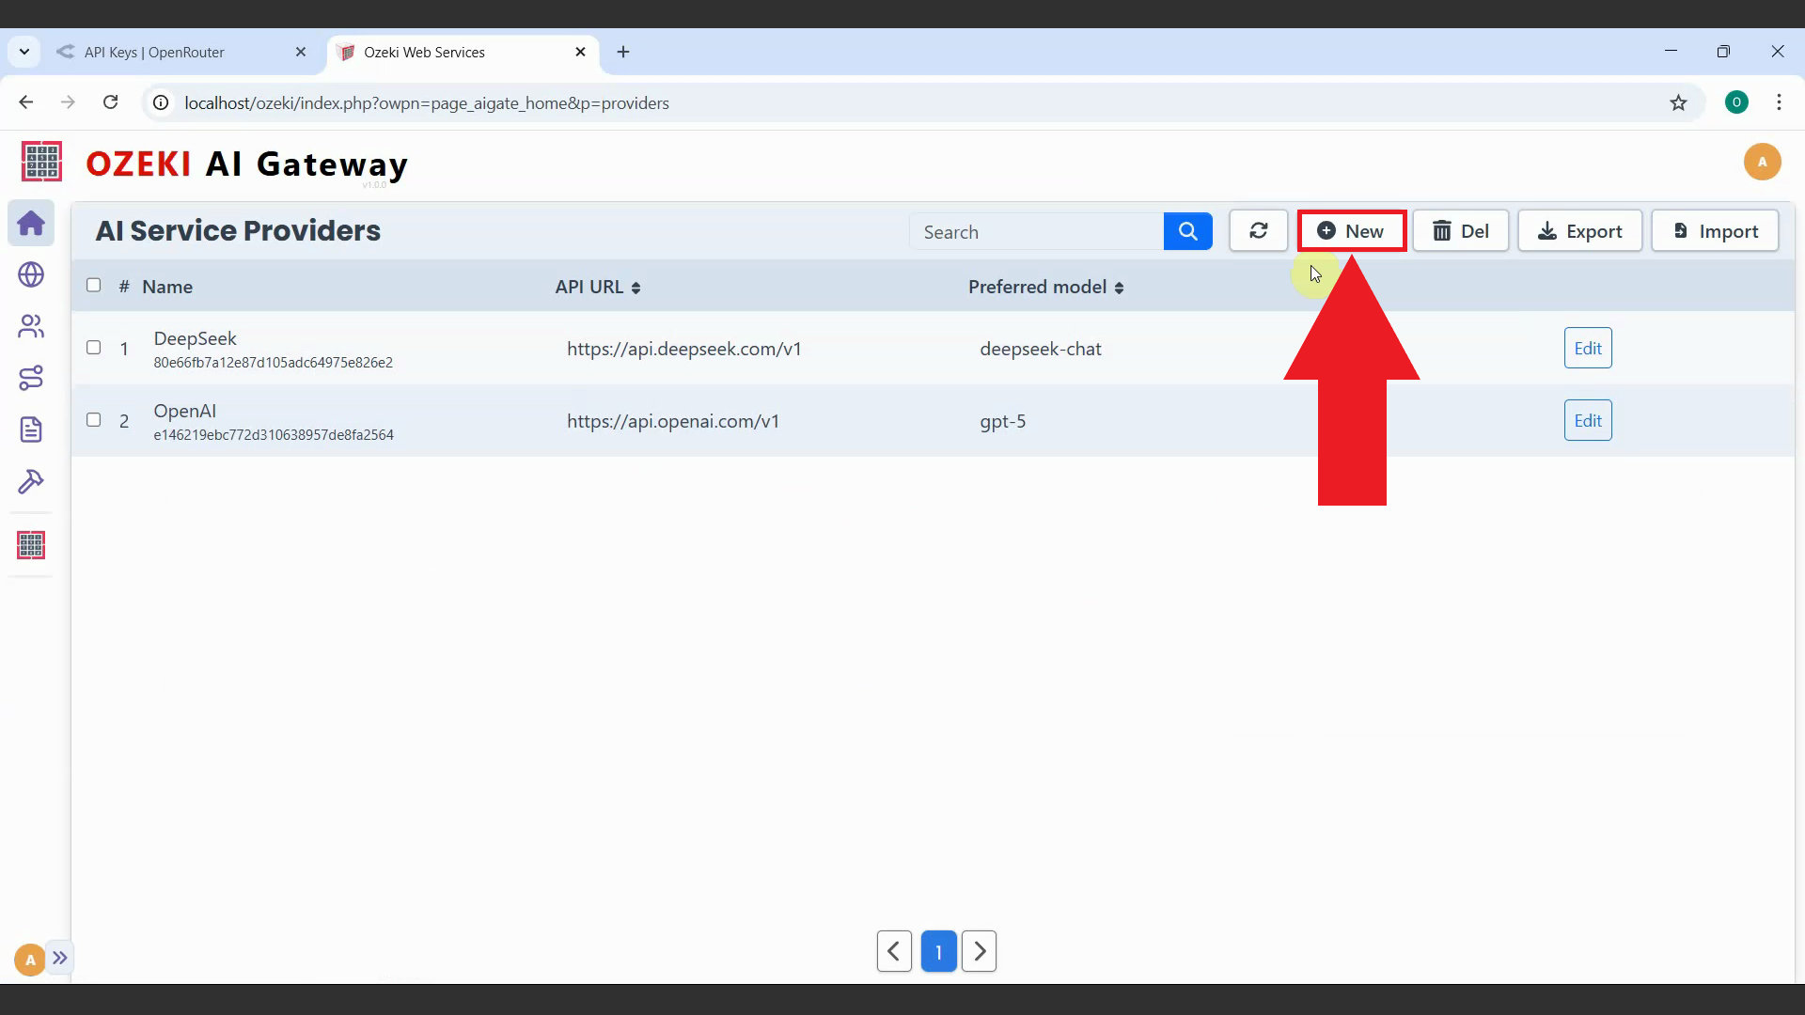Open the Users section in the sidebar
Viewport: 1805px width, 1015px height.
(31, 326)
